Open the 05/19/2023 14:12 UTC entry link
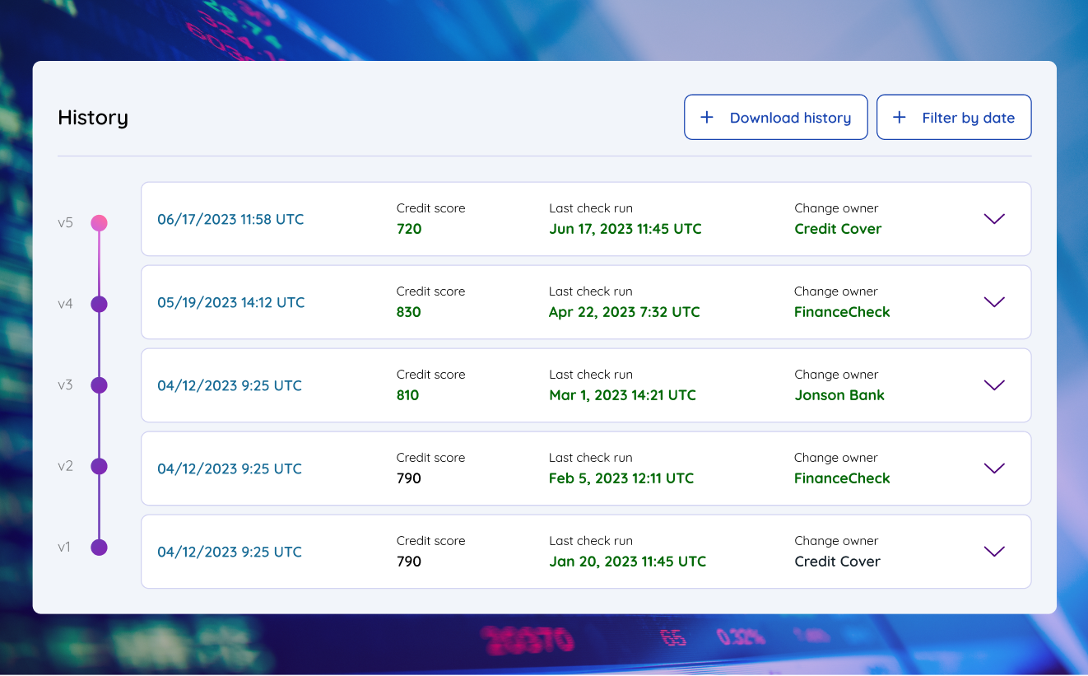Viewport: 1088px width, 676px height. point(230,303)
